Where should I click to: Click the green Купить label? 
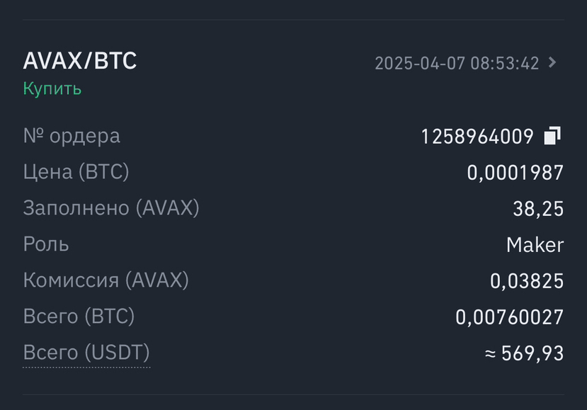(x=52, y=89)
